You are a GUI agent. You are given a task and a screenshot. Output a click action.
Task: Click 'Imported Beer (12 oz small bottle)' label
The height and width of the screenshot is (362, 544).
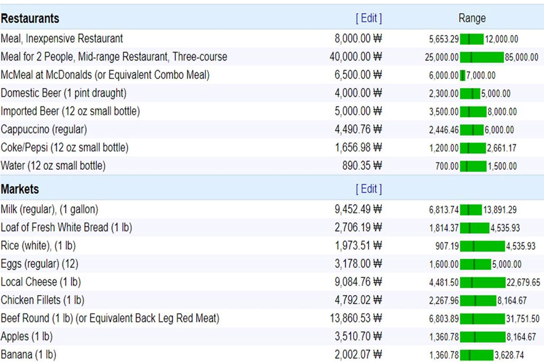coord(70,111)
